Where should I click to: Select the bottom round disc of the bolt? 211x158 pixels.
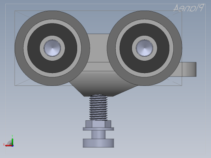(x=98, y=143)
